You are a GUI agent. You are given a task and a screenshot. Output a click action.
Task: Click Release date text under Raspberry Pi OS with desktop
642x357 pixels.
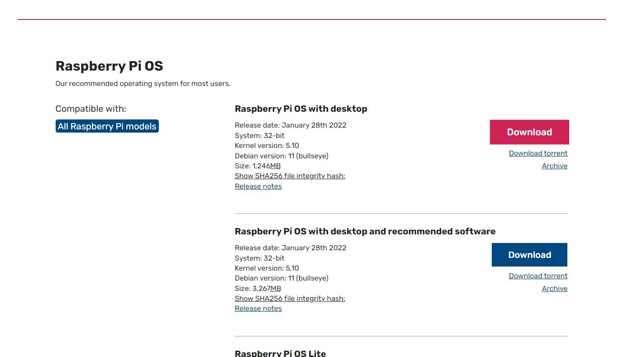(x=290, y=125)
